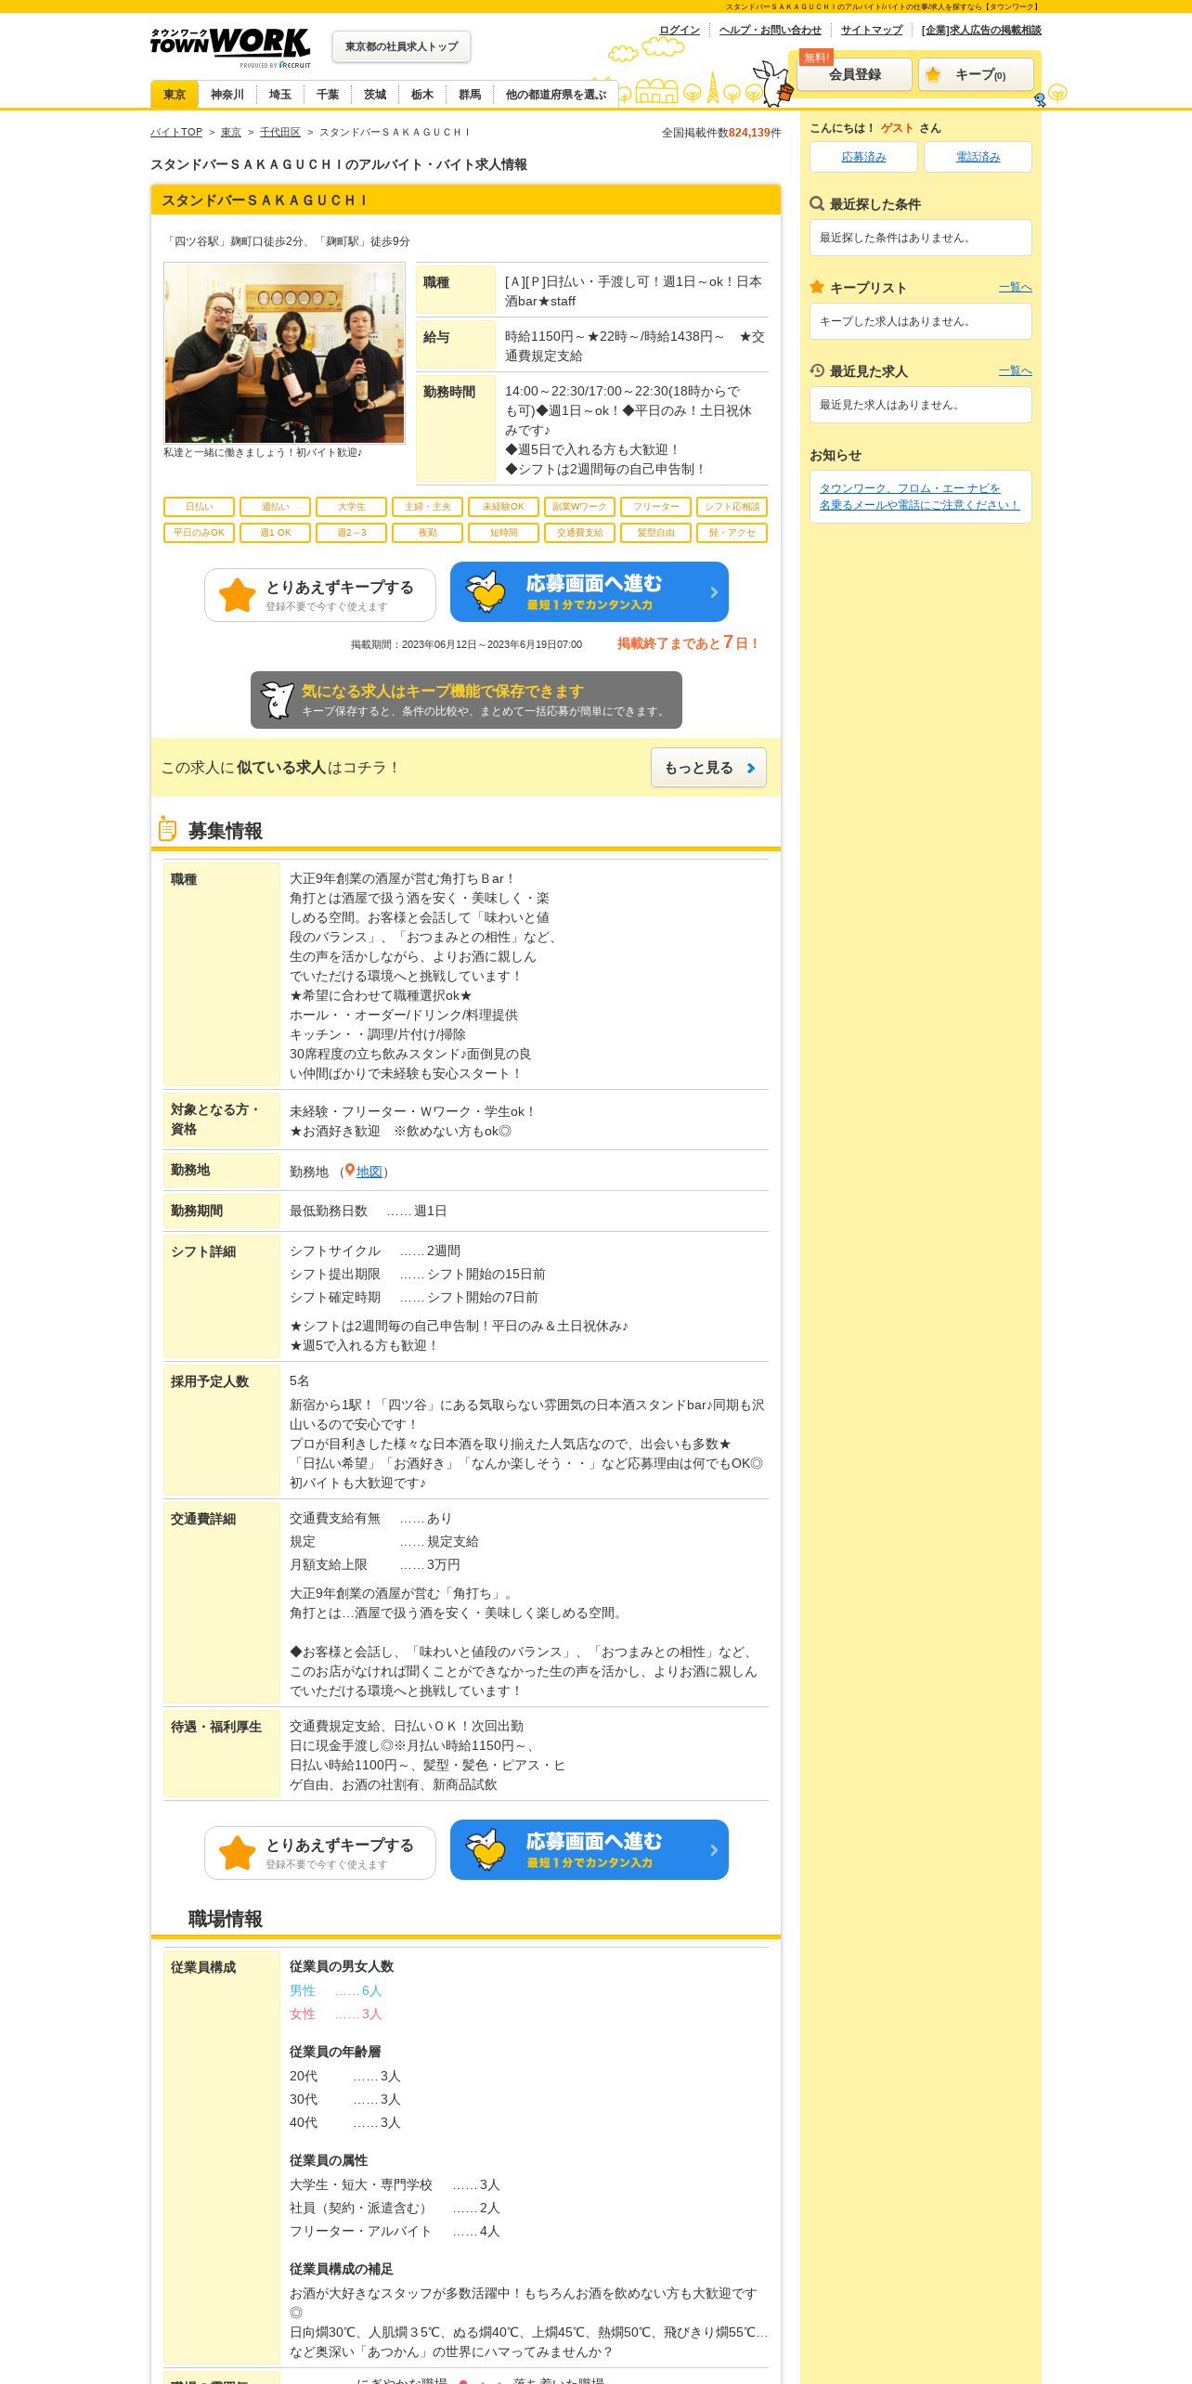Click the orange star icon on the upper Keep button

point(238,595)
